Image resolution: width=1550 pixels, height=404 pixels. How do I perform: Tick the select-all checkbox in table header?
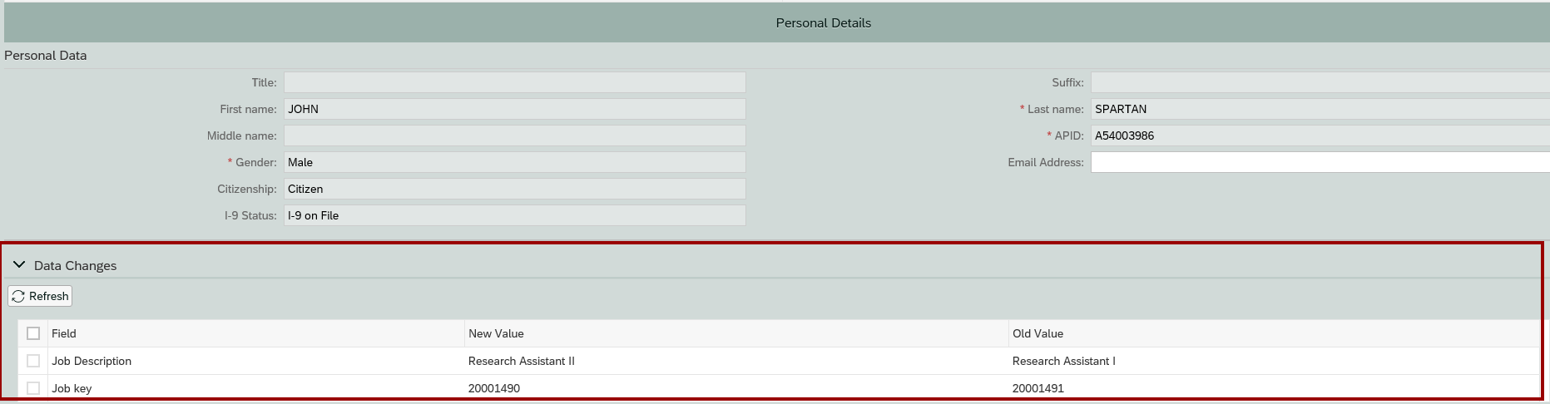[33, 333]
